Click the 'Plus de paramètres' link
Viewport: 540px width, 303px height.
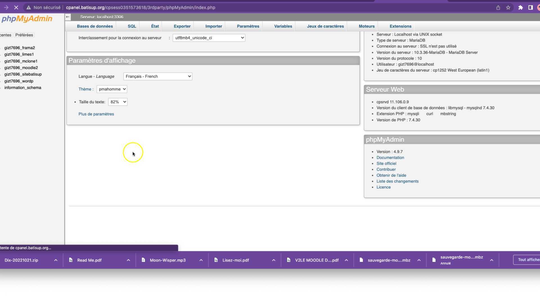point(96,114)
